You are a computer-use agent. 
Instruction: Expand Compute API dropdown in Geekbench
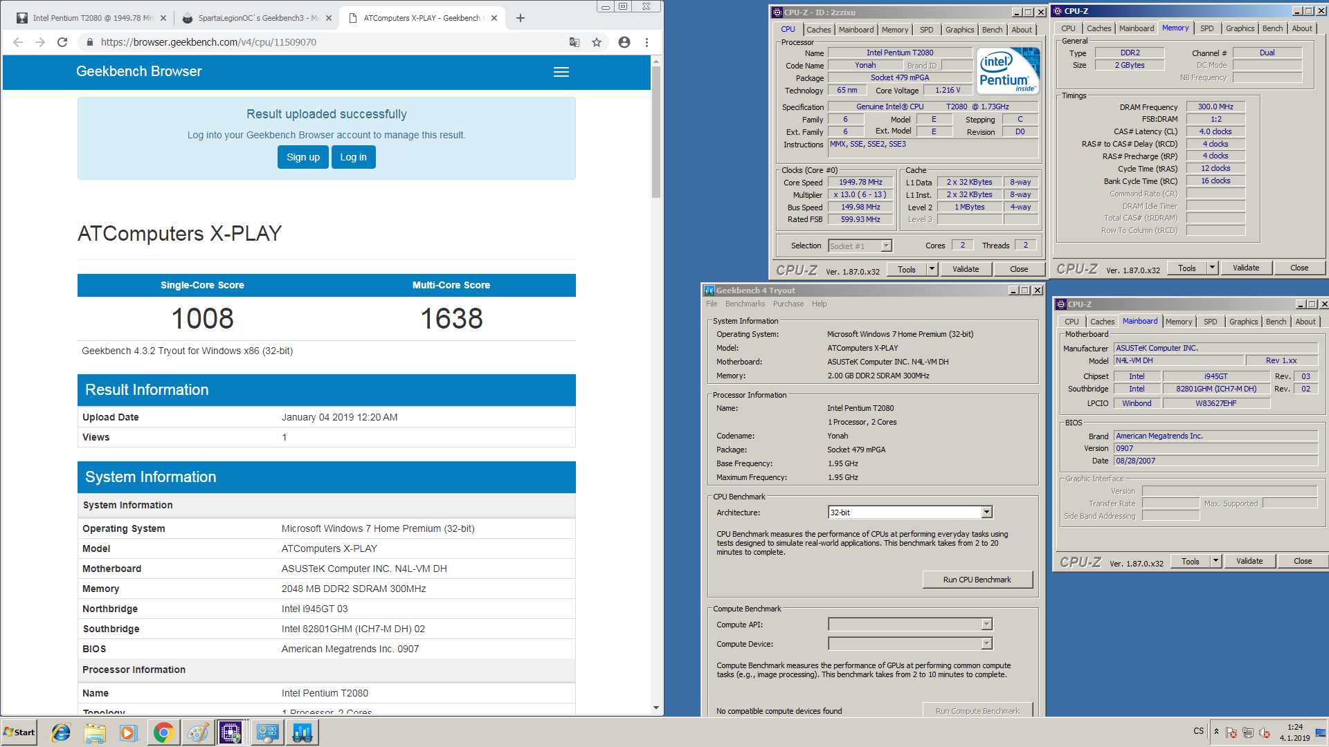986,625
